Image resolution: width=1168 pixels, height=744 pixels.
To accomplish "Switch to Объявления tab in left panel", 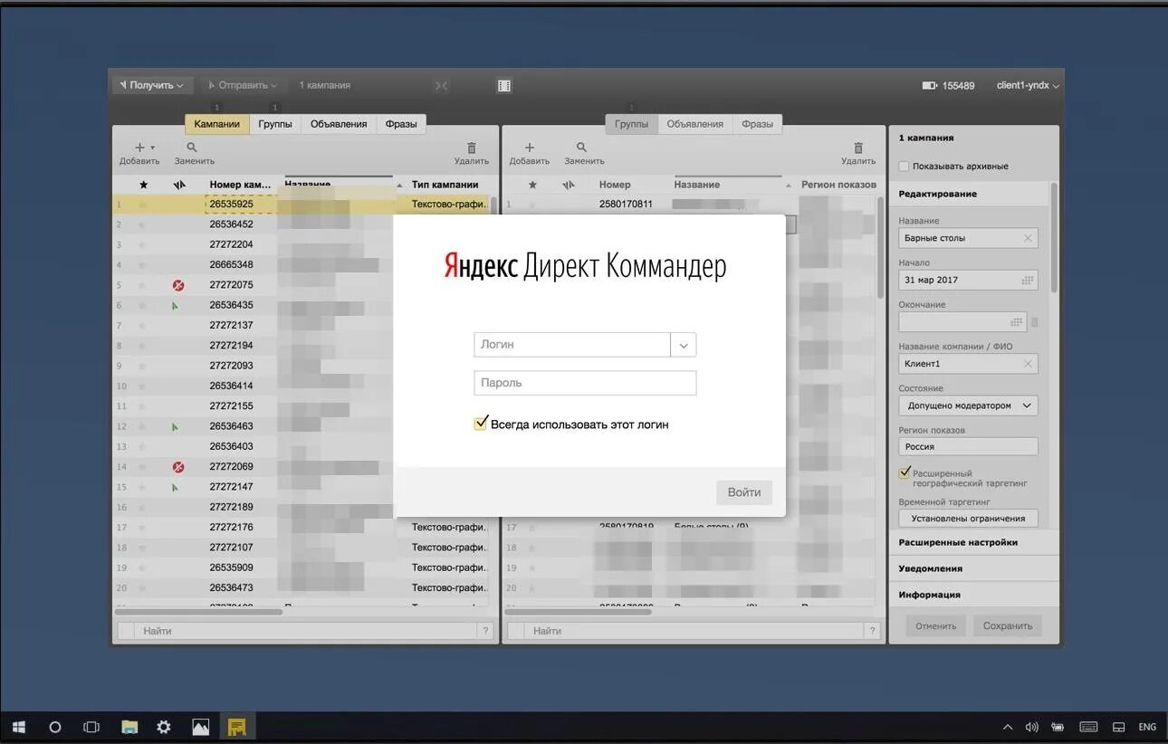I will click(x=339, y=124).
